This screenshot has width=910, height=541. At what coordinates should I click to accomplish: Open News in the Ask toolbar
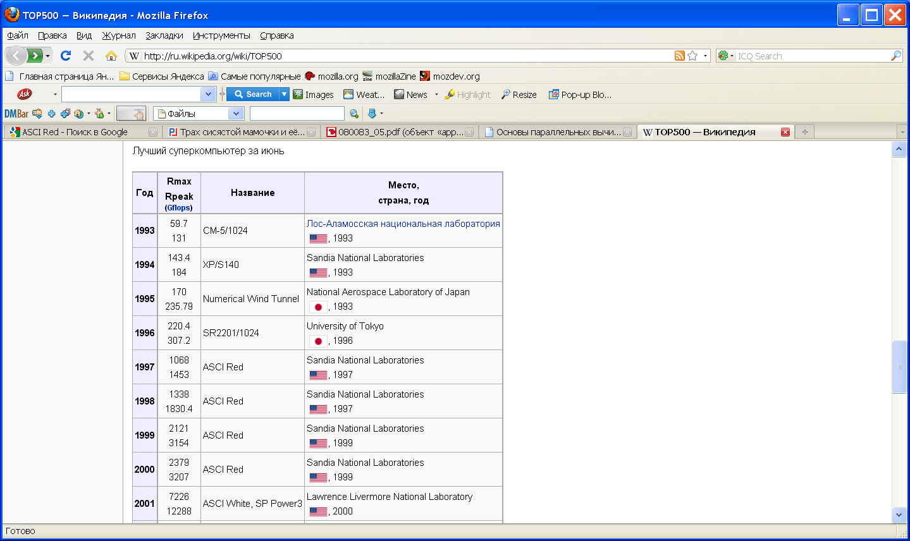(410, 94)
